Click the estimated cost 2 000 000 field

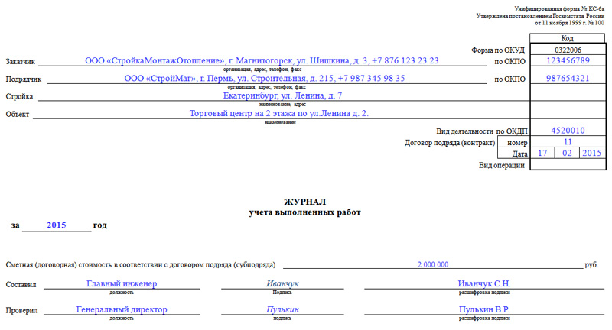click(433, 264)
